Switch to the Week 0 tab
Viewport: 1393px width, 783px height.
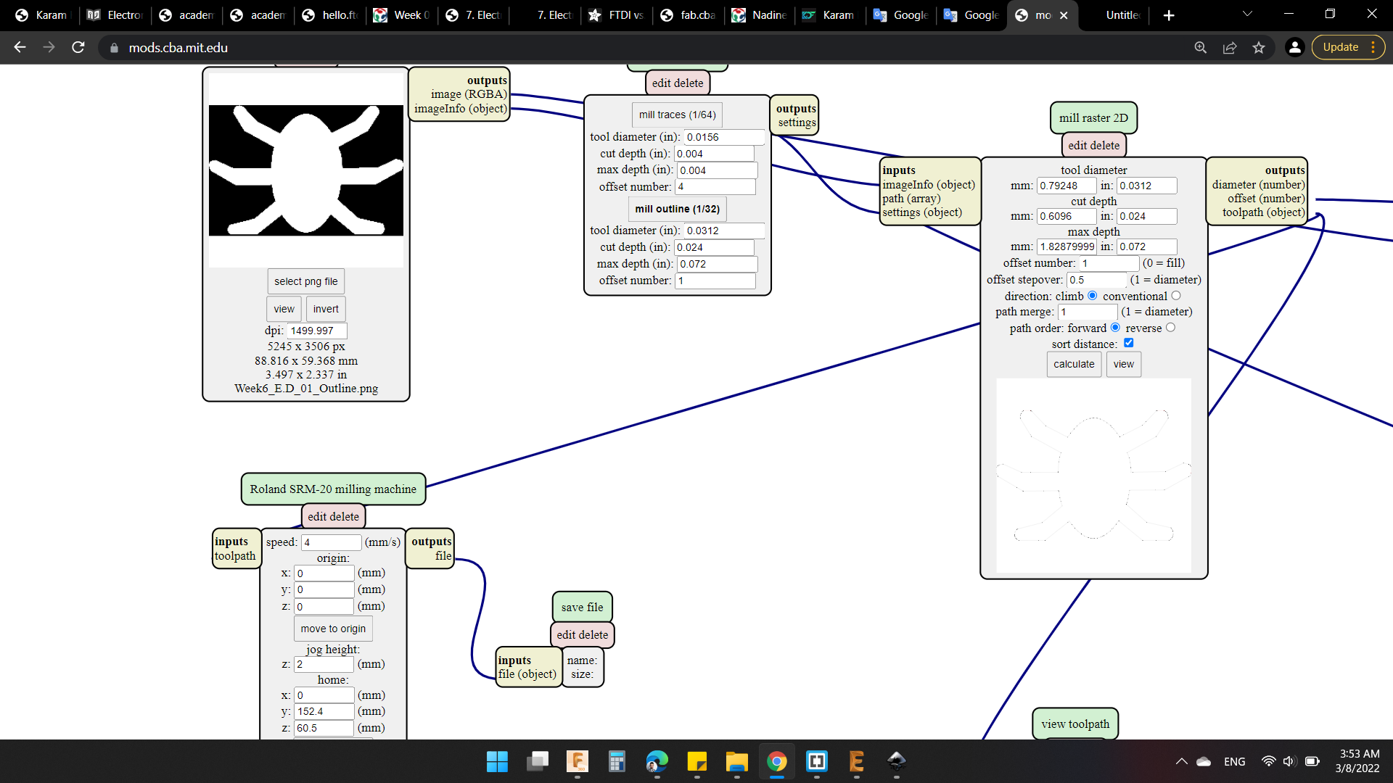click(x=403, y=15)
